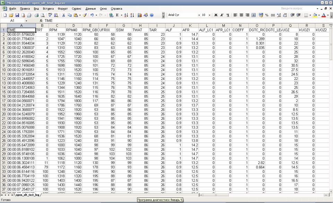The image size is (333, 203).
Task: Apply thousands separator style (000)
Action: (x=273, y=15)
